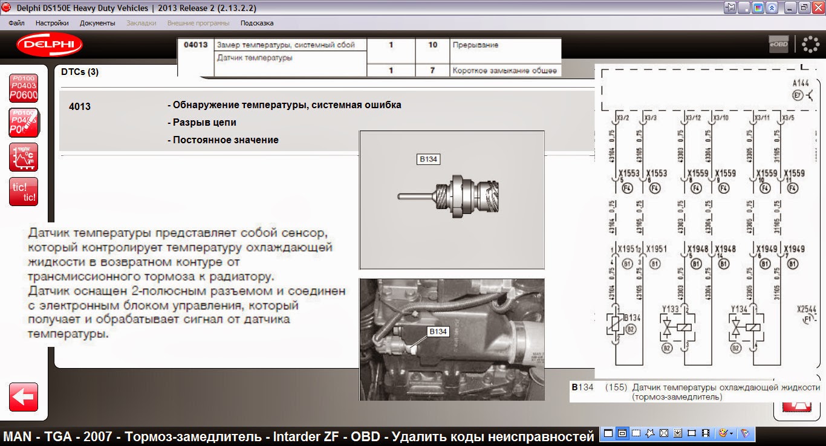Screen dimensions: 826x446
Task: Select star-shaped freeform capture tool
Action: point(650,433)
